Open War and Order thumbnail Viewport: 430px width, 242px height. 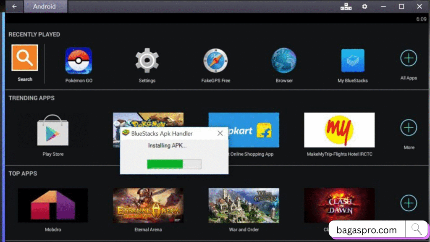click(x=244, y=205)
